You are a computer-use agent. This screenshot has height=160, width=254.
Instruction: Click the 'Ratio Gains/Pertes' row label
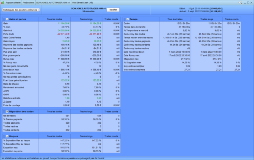pyautogui.click(x=12, y=38)
